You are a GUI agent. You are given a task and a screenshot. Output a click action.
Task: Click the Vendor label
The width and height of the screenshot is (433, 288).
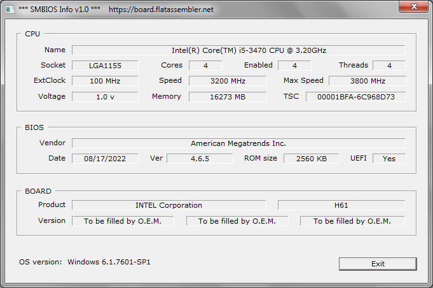click(53, 143)
